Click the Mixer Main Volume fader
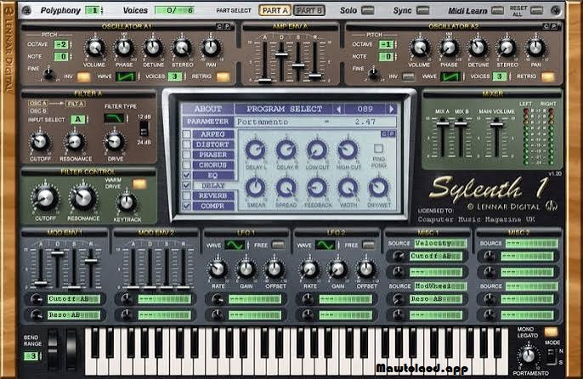 point(496,124)
